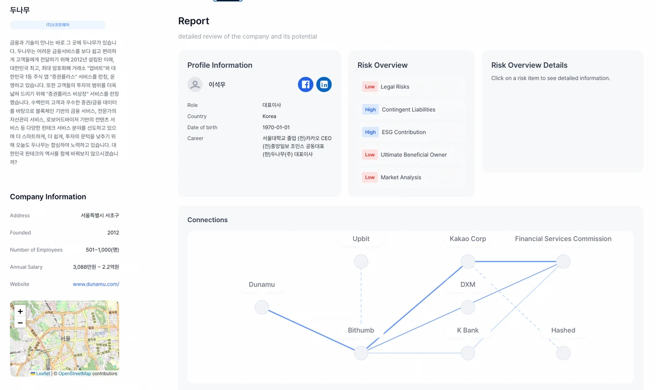Click the Kakao Corp node circle
Image resolution: width=656 pixels, height=390 pixels.
point(468,262)
